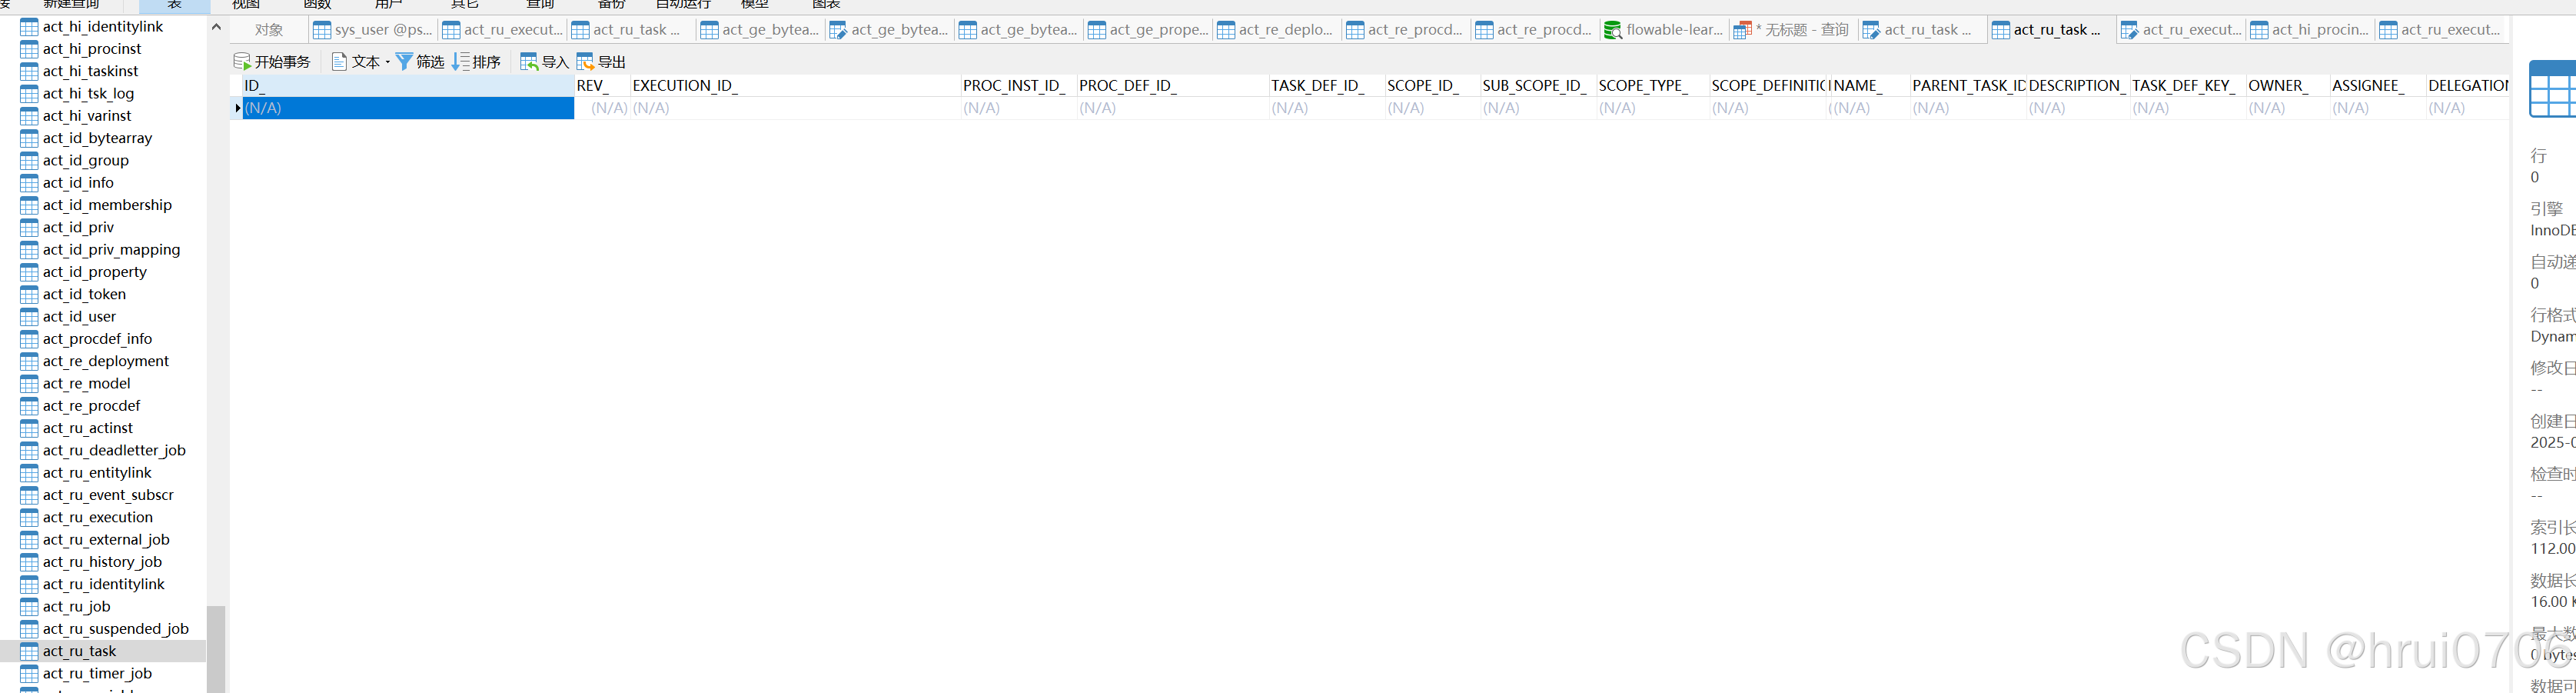This screenshot has width=2576, height=693.
Task: Click the 导入 import table icon
Action: point(529,61)
